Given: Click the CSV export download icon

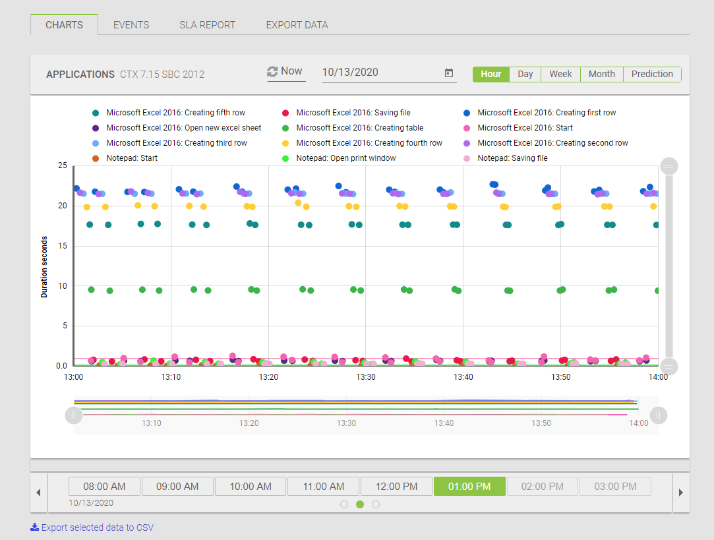Looking at the screenshot, I should tap(34, 527).
